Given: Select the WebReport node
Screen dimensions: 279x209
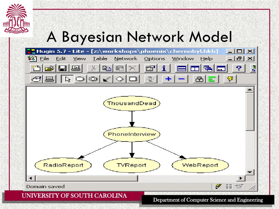Looking at the screenshot, I should (x=200, y=165).
